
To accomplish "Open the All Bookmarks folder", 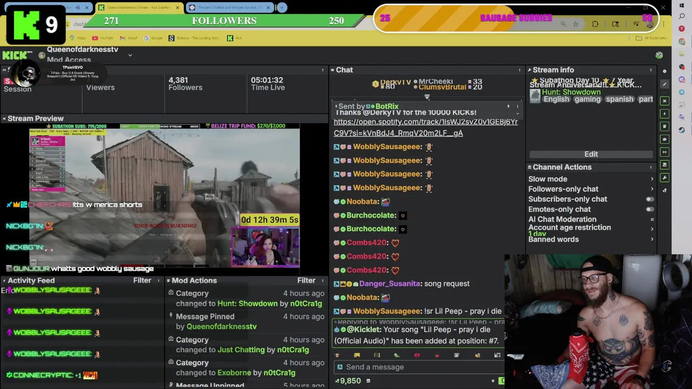I will coord(652,38).
